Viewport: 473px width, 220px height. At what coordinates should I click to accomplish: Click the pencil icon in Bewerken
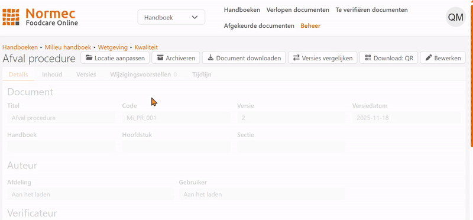[429, 57]
